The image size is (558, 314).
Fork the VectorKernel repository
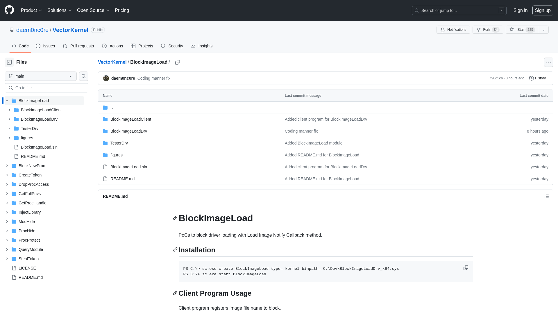(488, 30)
